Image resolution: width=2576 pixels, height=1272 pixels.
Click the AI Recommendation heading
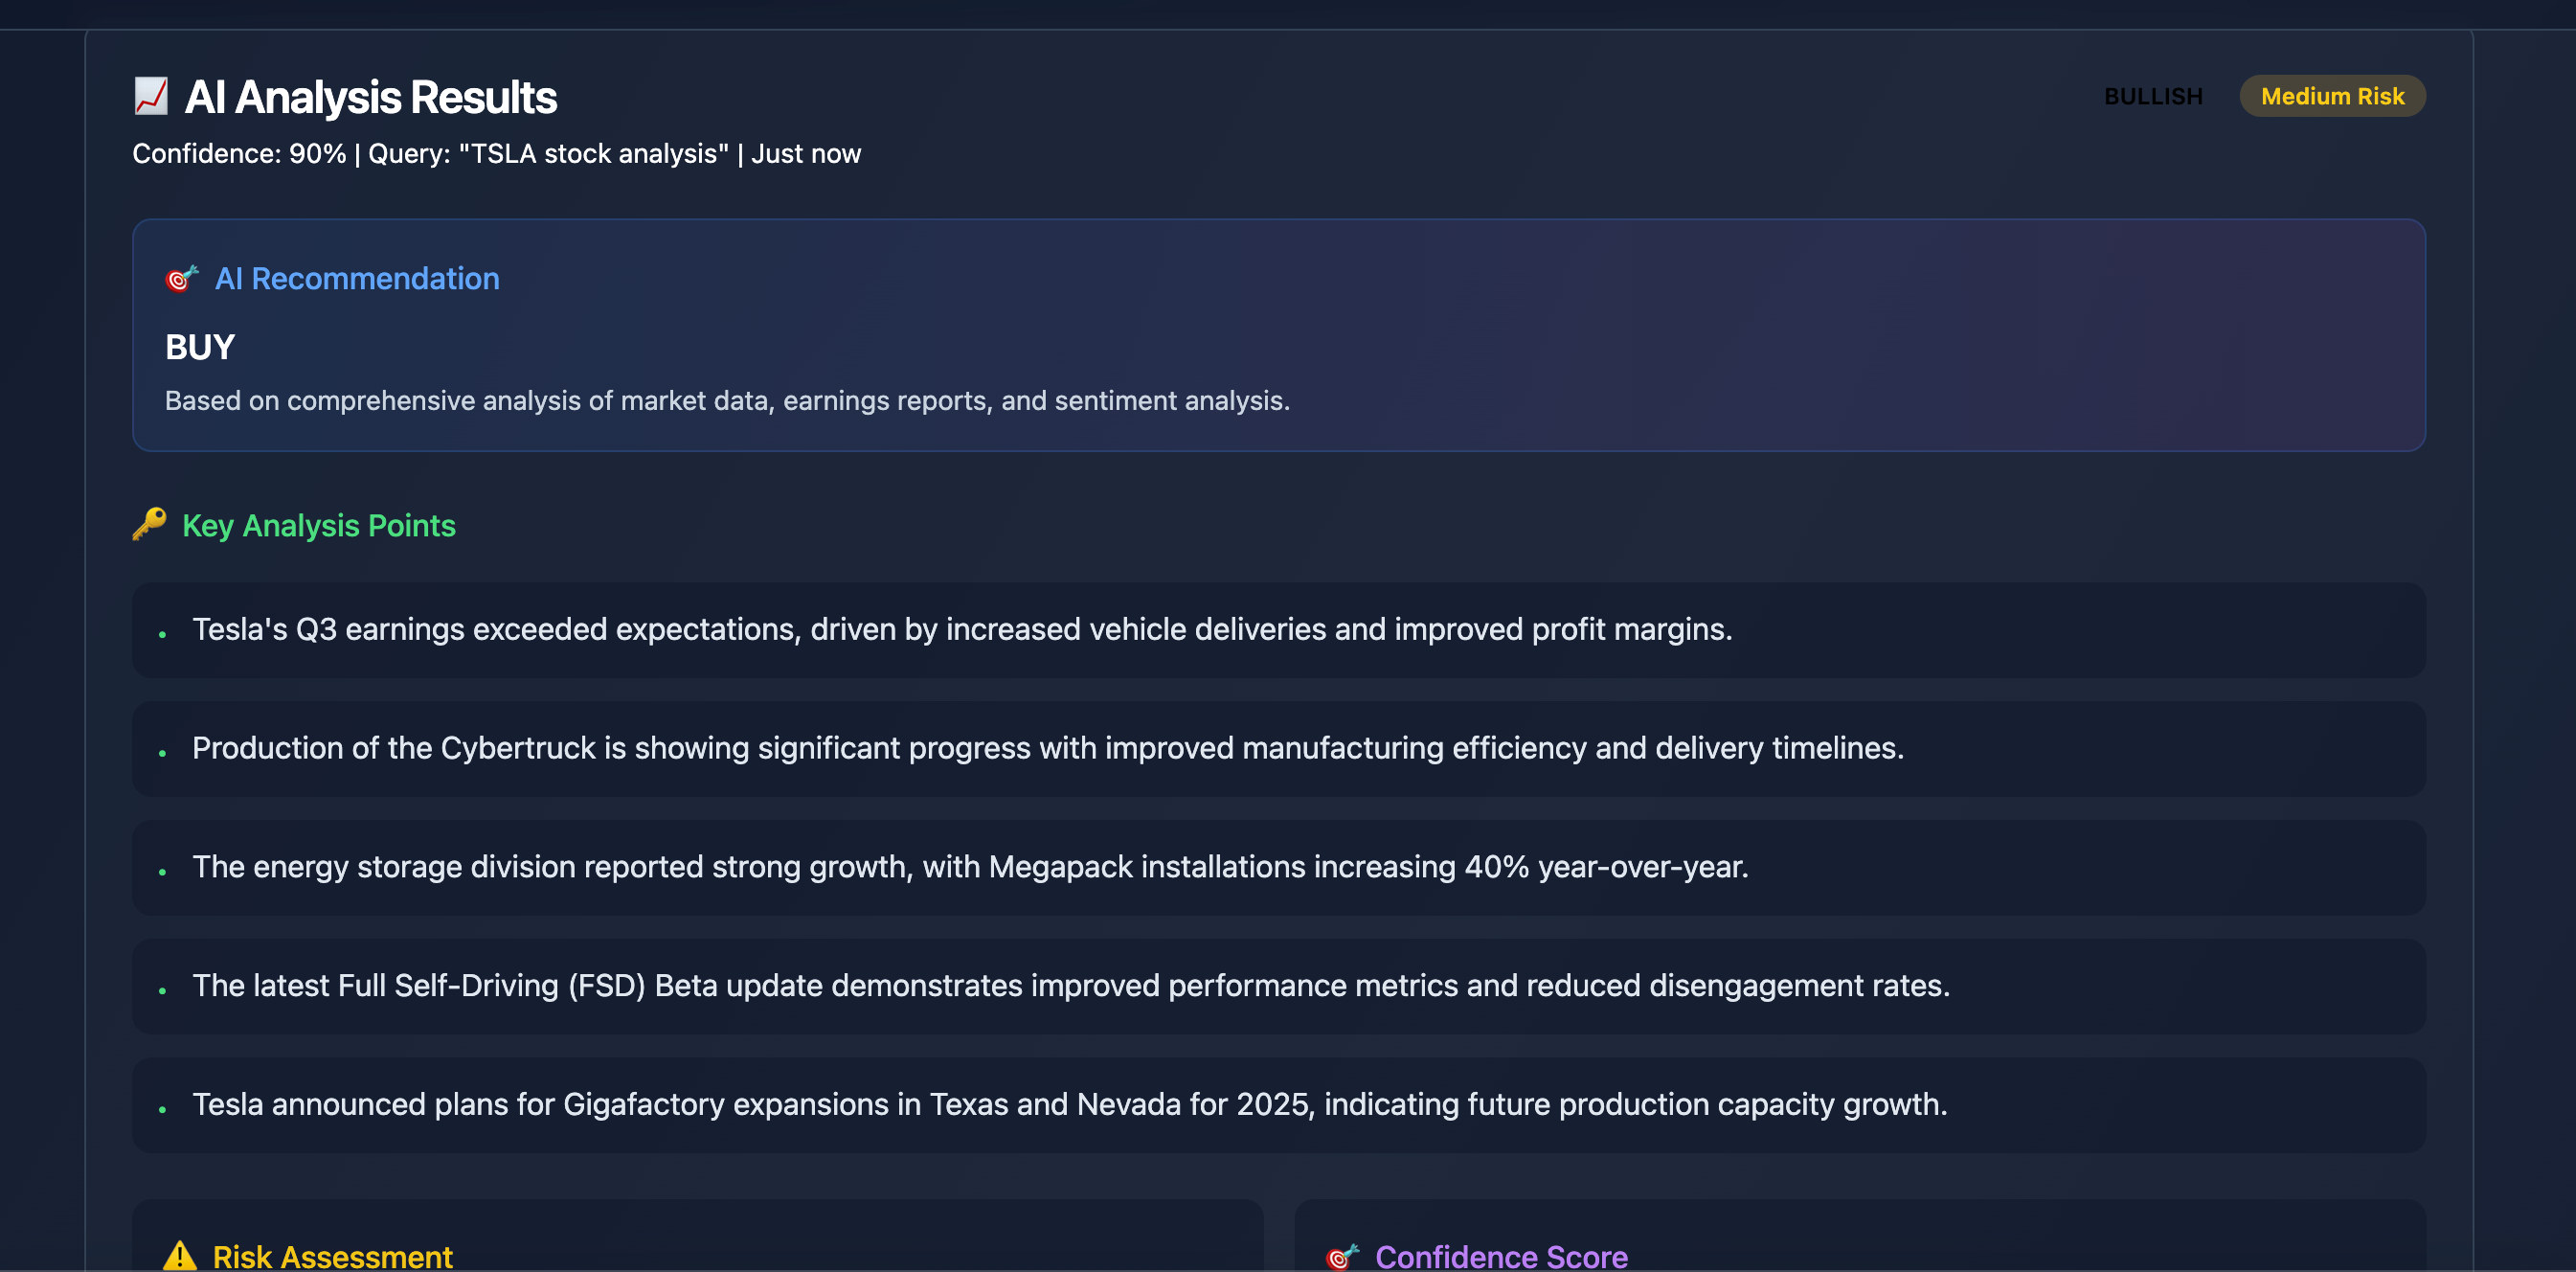357,278
